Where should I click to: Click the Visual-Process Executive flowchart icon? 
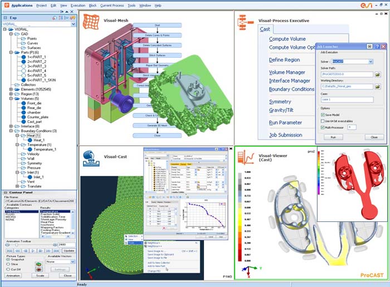coord(245,22)
